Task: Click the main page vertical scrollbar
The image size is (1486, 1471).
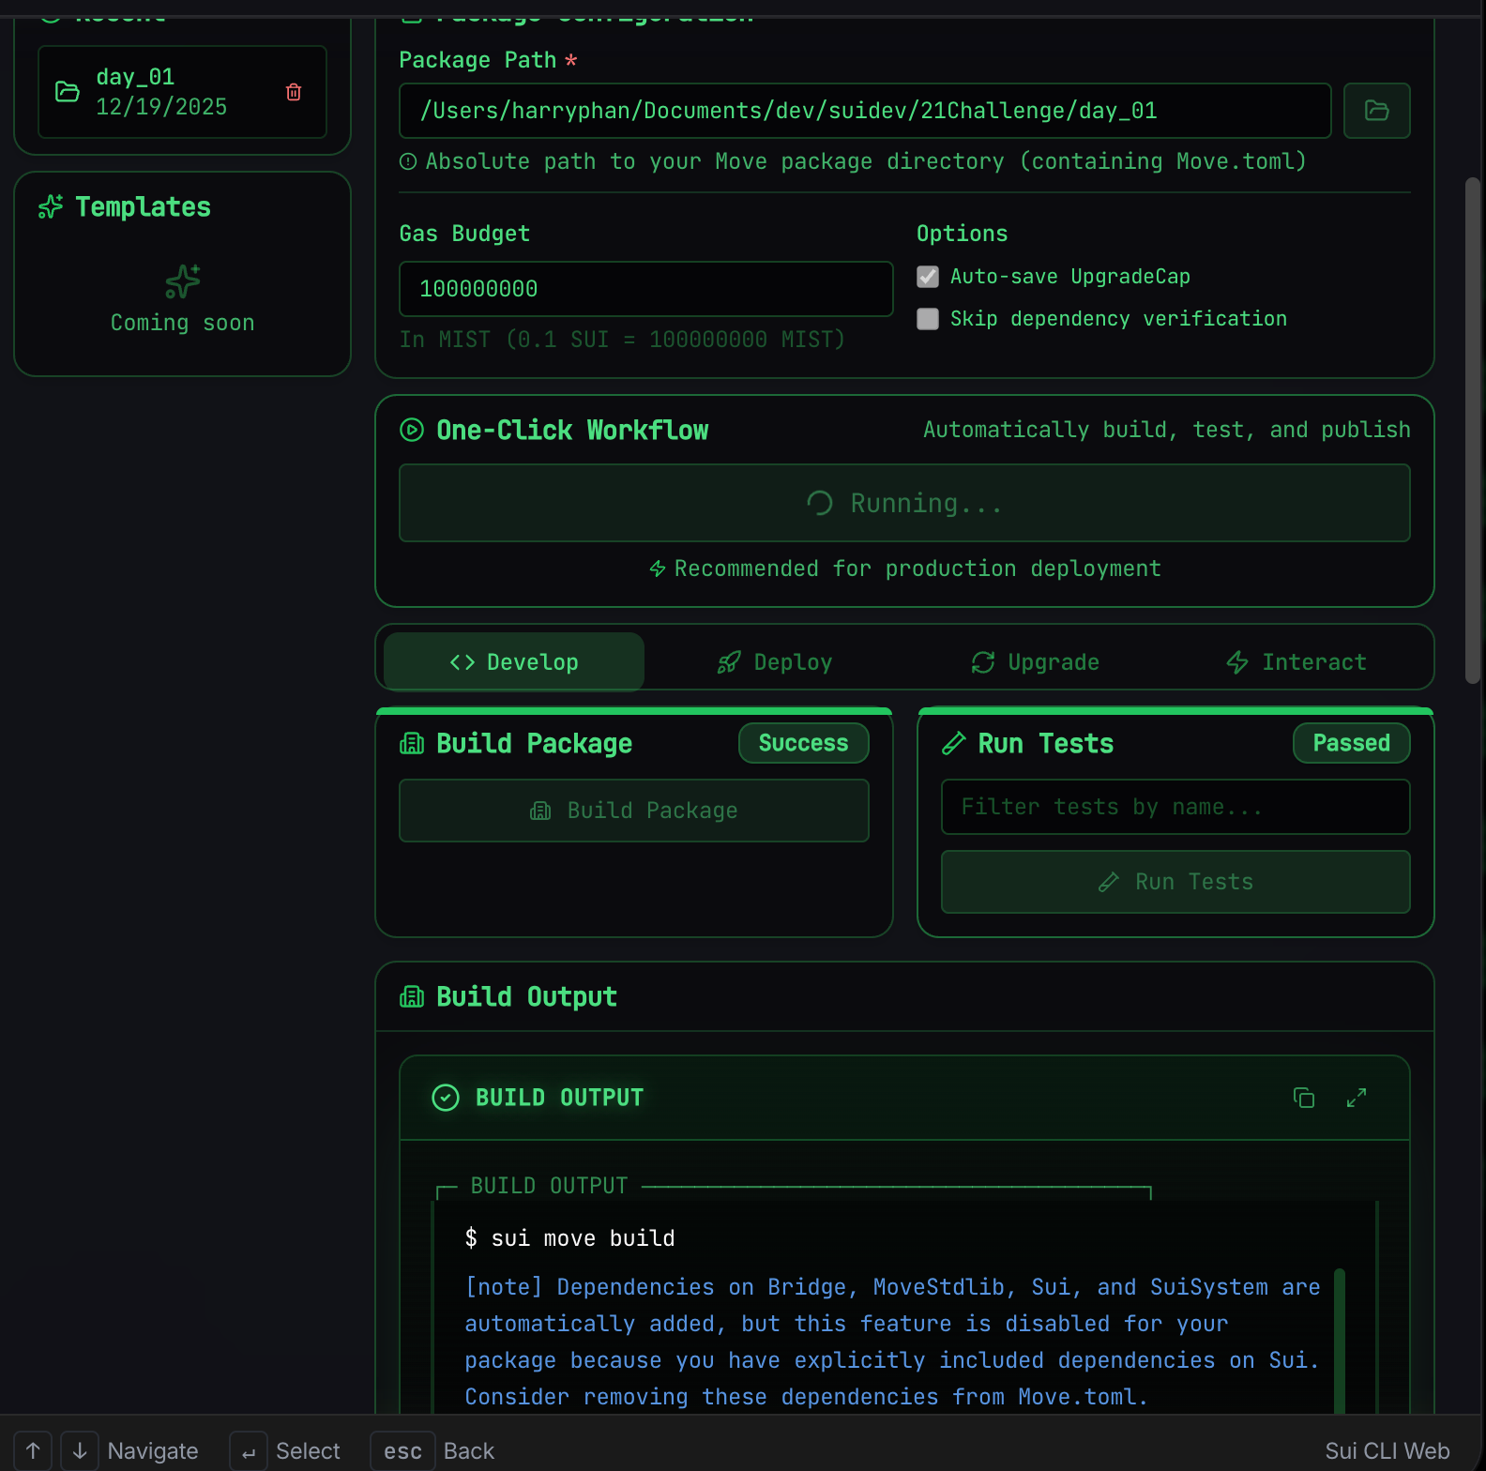Action: point(1473,431)
